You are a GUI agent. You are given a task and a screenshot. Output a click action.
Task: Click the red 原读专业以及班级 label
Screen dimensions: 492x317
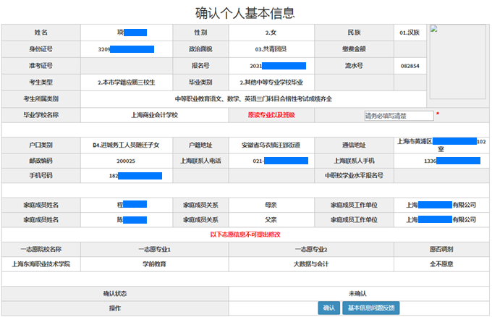(271, 115)
